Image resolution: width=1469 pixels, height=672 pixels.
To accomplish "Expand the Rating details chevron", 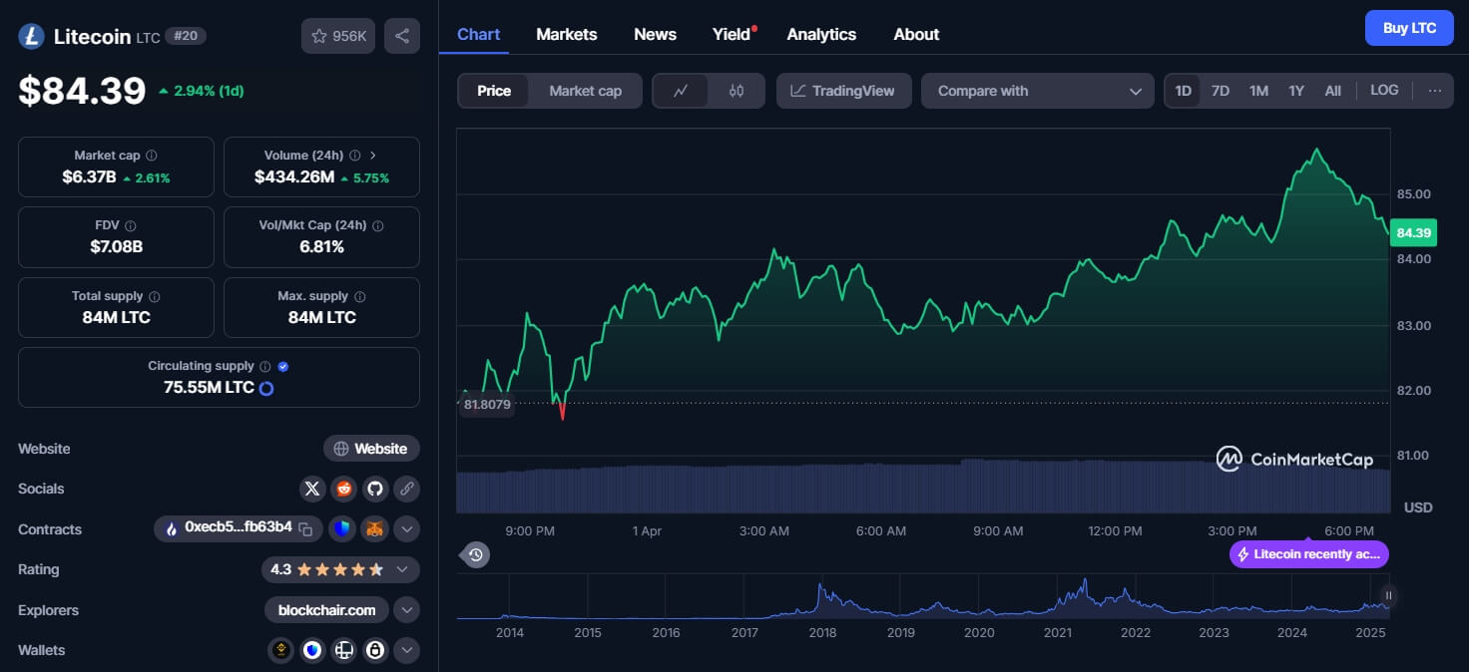I will pos(402,569).
